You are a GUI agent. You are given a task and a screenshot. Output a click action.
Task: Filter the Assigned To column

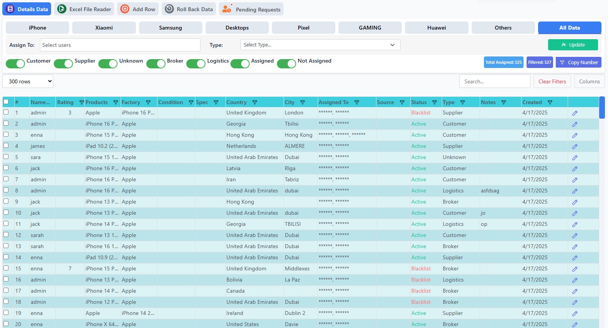click(x=357, y=102)
